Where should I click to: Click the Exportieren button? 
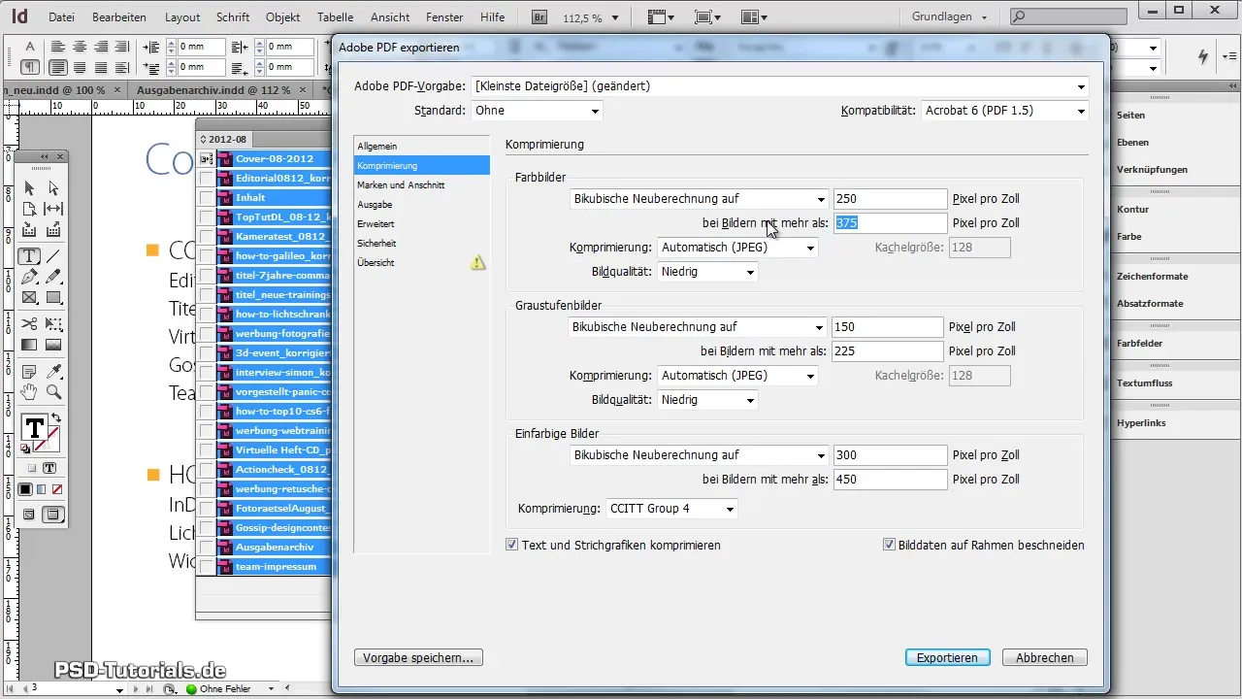(x=947, y=657)
